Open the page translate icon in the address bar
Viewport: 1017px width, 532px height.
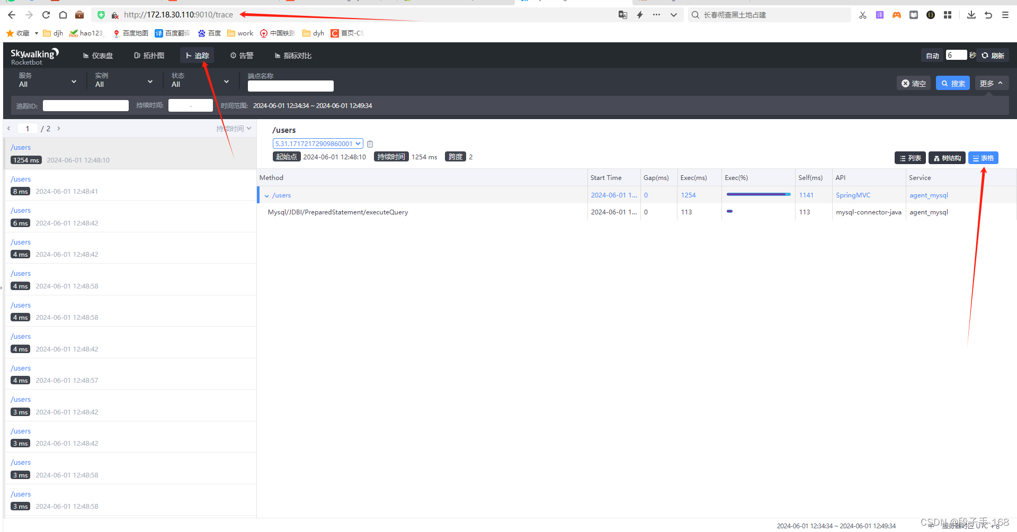[x=623, y=15]
